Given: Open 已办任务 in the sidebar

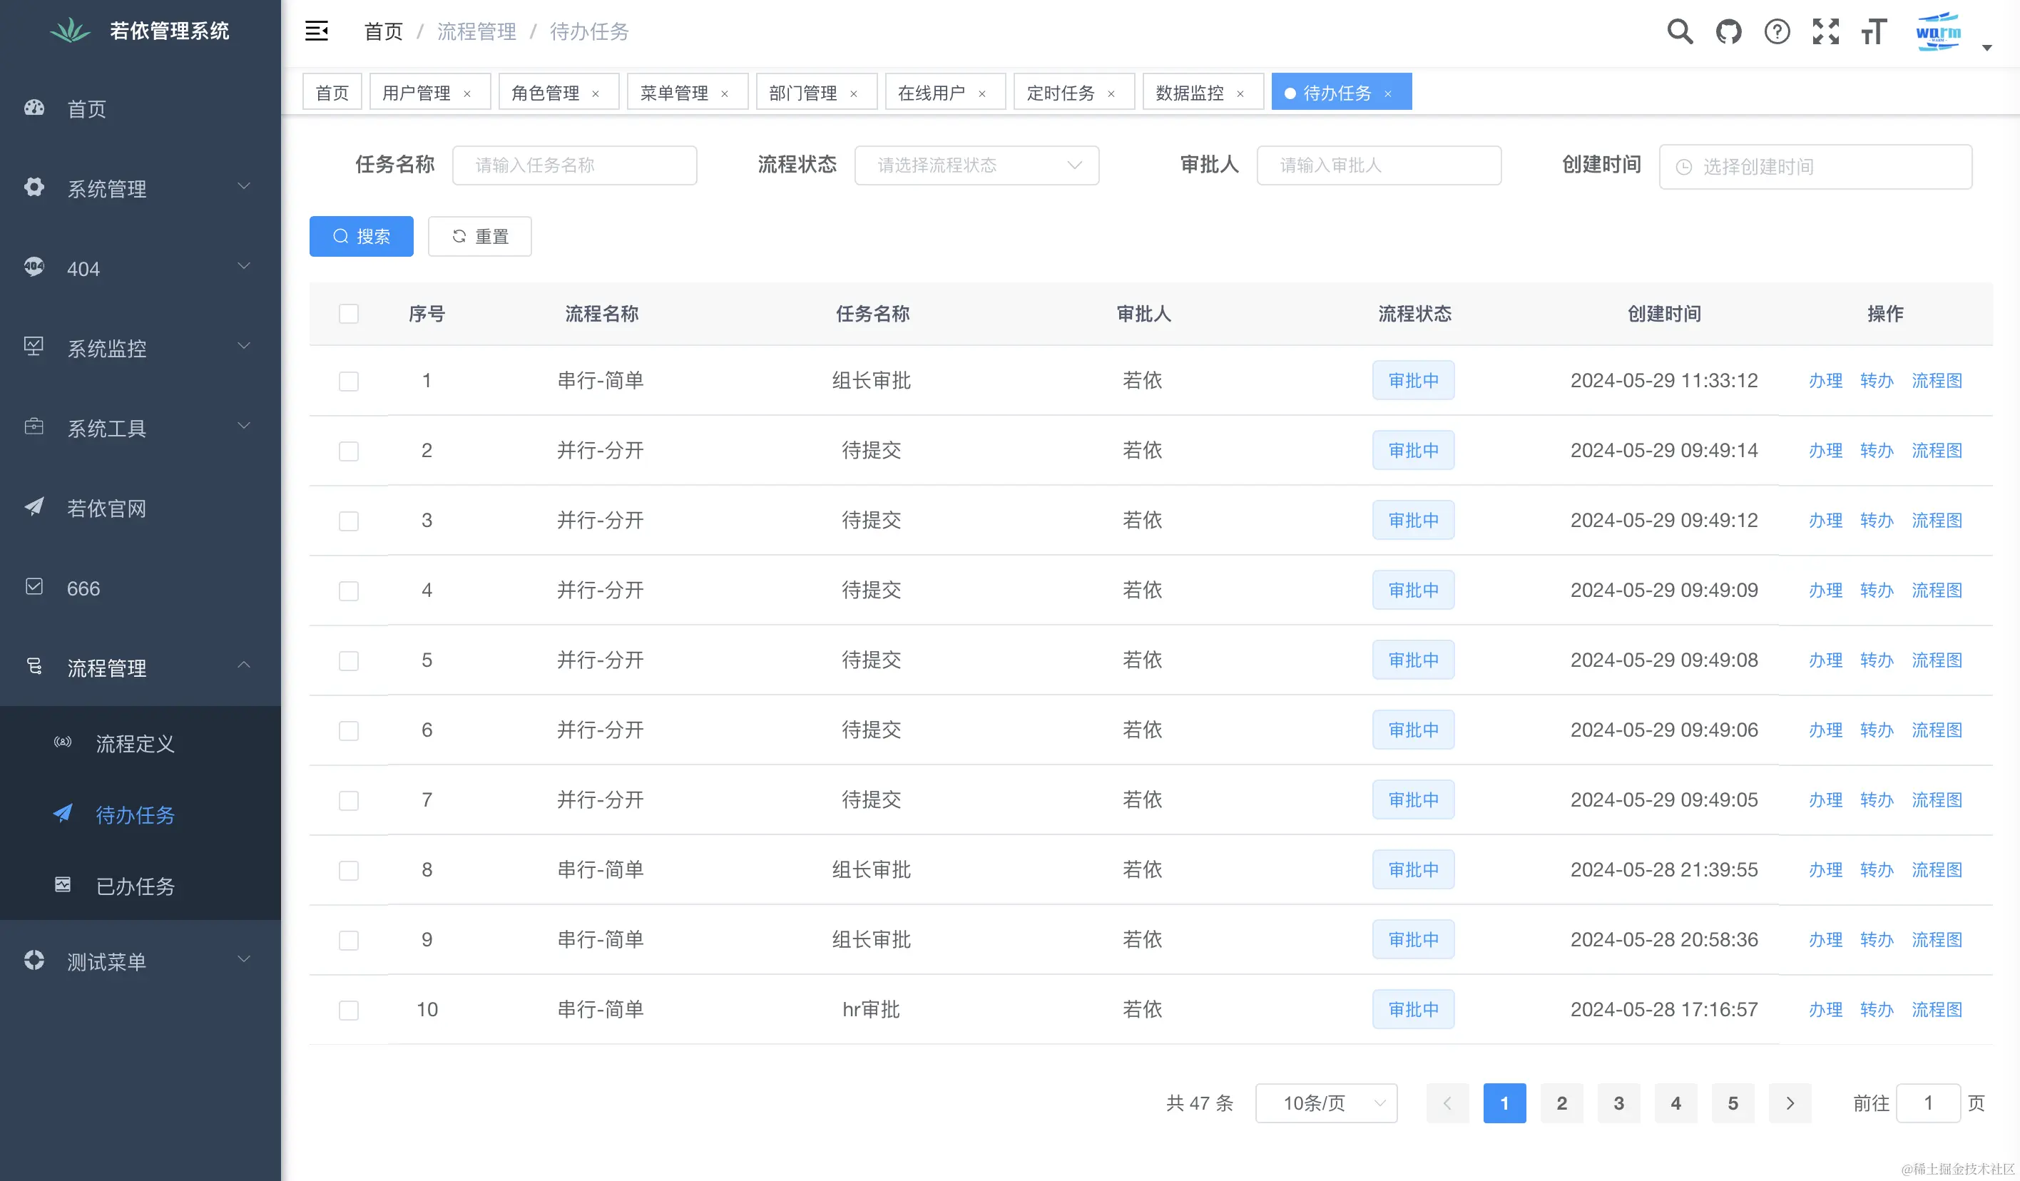Looking at the screenshot, I should point(135,886).
